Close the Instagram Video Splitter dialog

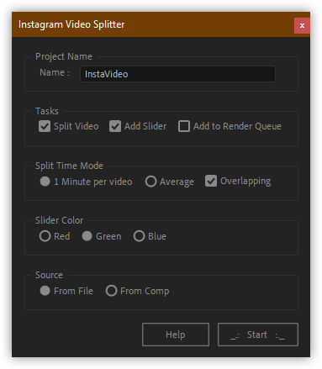click(302, 25)
